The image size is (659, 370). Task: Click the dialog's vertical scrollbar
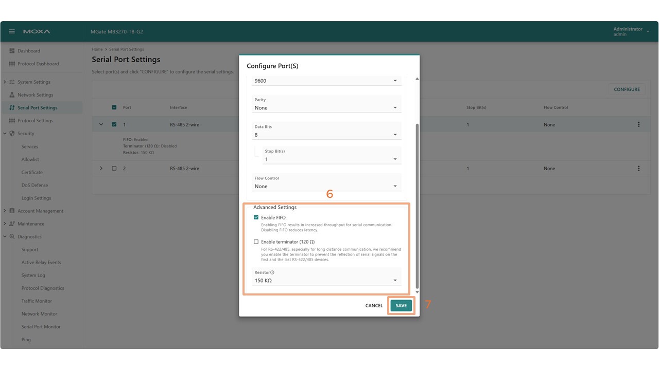(417, 206)
